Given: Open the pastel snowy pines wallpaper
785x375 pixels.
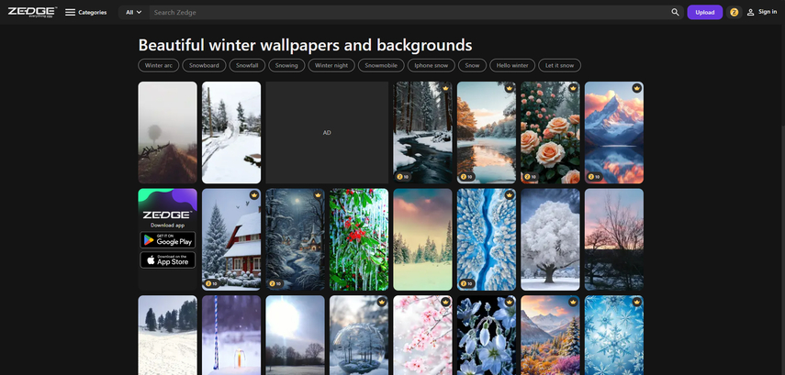Looking at the screenshot, I should [x=422, y=239].
